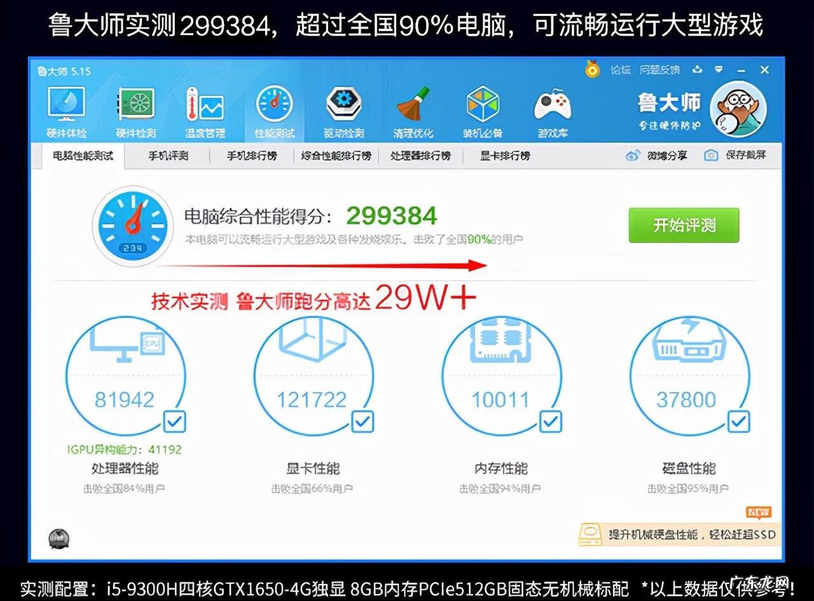Click the 内存性能 label
Screen dimensions: 814x601
tap(501, 469)
